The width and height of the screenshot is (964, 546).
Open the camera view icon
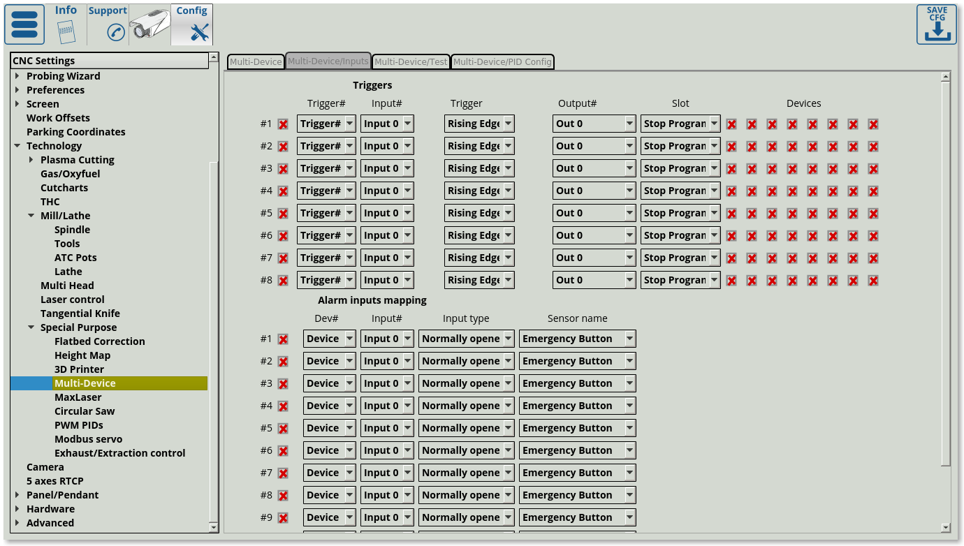[x=150, y=27]
